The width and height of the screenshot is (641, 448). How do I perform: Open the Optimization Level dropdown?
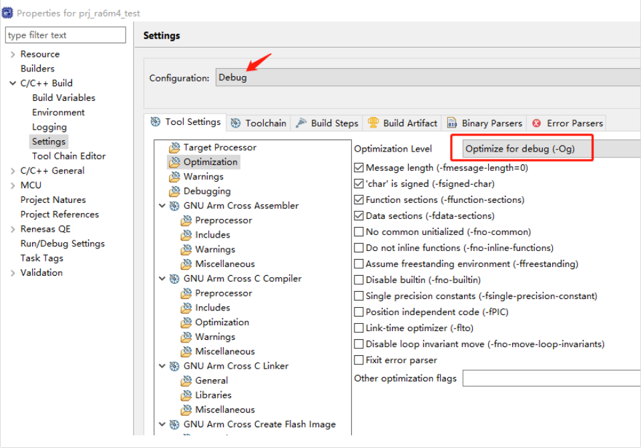552,148
